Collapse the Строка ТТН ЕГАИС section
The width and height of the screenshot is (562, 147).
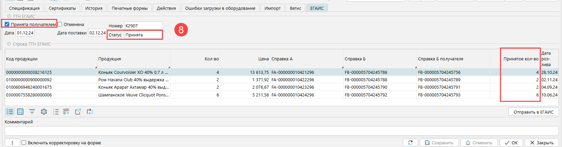point(9,44)
